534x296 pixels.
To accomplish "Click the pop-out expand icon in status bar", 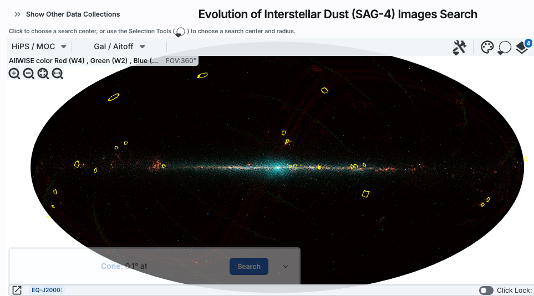I will pyautogui.click(x=17, y=290).
